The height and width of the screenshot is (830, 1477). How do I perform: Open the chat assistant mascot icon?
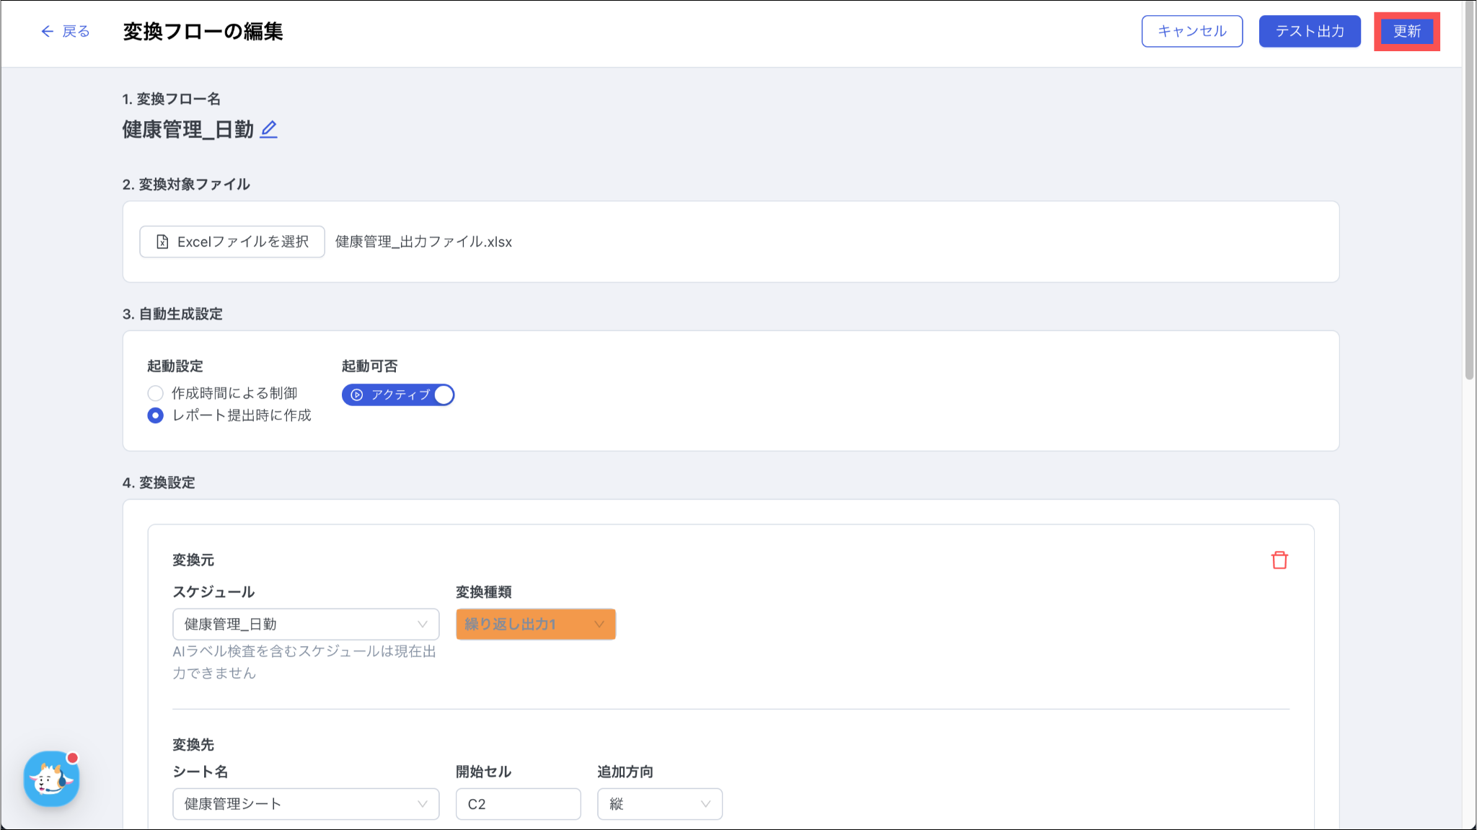pos(51,779)
